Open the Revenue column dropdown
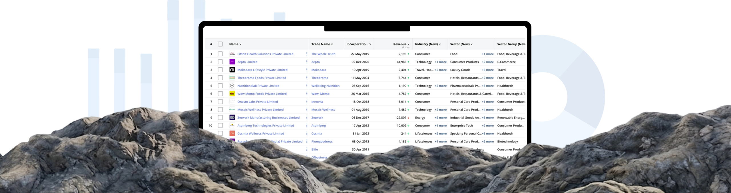731x193 pixels. pos(409,44)
